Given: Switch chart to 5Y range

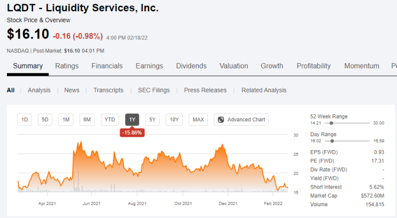Looking at the screenshot, I should tap(152, 120).
